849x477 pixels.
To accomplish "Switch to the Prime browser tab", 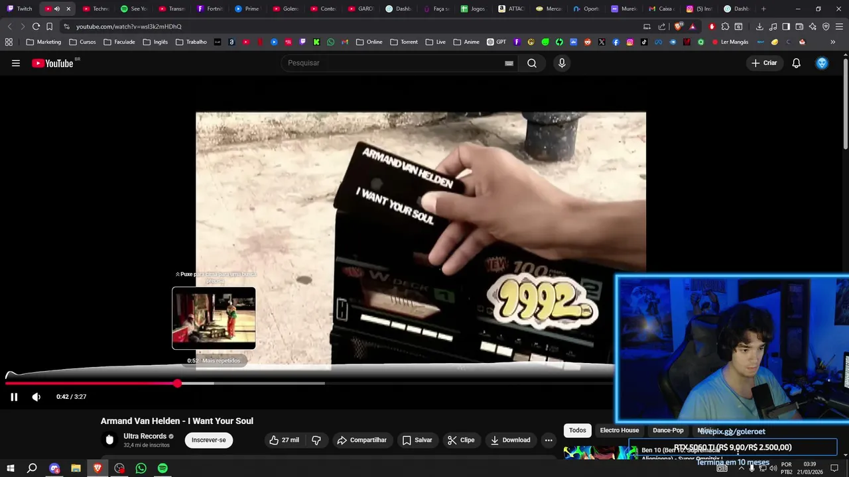I will point(248,9).
